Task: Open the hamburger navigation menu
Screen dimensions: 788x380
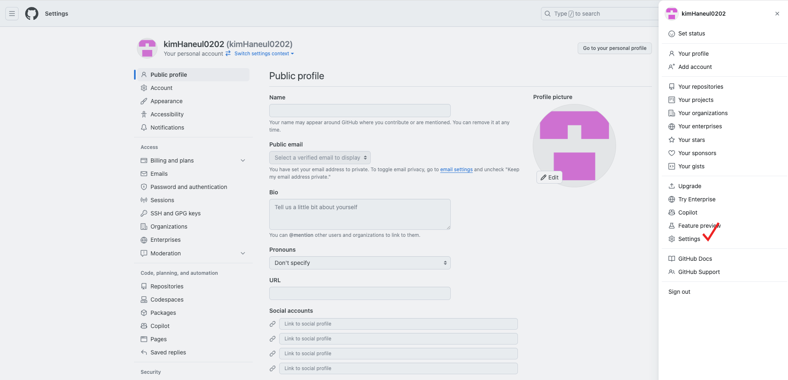Action: [x=12, y=14]
